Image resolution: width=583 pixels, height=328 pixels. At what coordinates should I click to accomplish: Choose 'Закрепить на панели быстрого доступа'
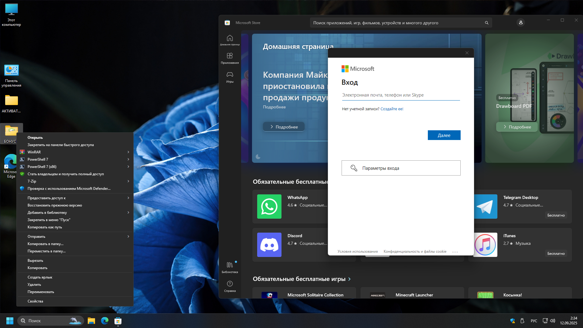[75, 145]
